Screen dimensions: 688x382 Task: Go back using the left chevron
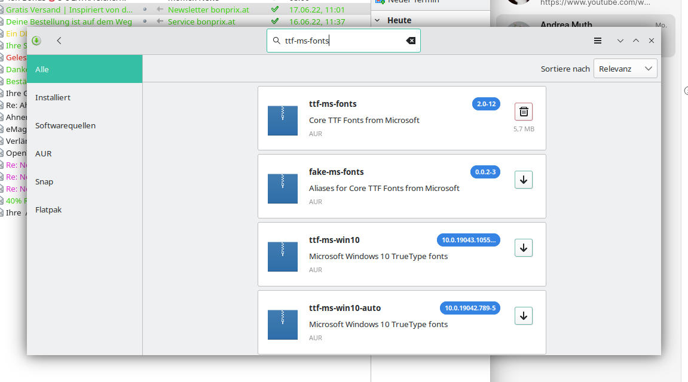pyautogui.click(x=59, y=41)
